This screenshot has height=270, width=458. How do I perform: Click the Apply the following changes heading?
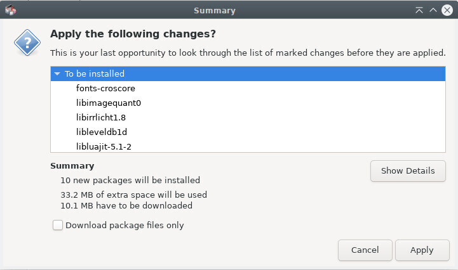click(x=133, y=34)
